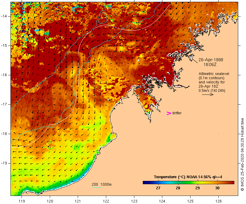Viewport: 246px width, 204px height.
Task: Click the dark blue end of temperature colorbar
Action: coord(145,182)
